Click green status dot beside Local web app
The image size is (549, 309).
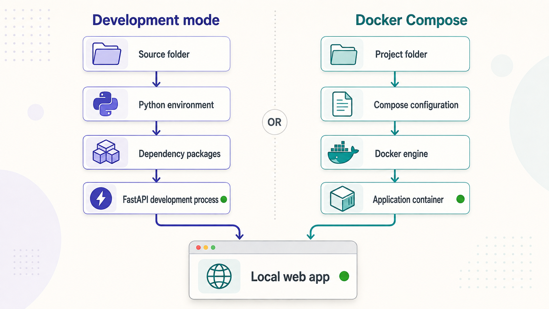pos(344,276)
